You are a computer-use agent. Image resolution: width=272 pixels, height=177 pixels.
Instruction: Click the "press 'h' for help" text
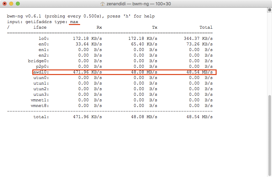(x=131, y=16)
